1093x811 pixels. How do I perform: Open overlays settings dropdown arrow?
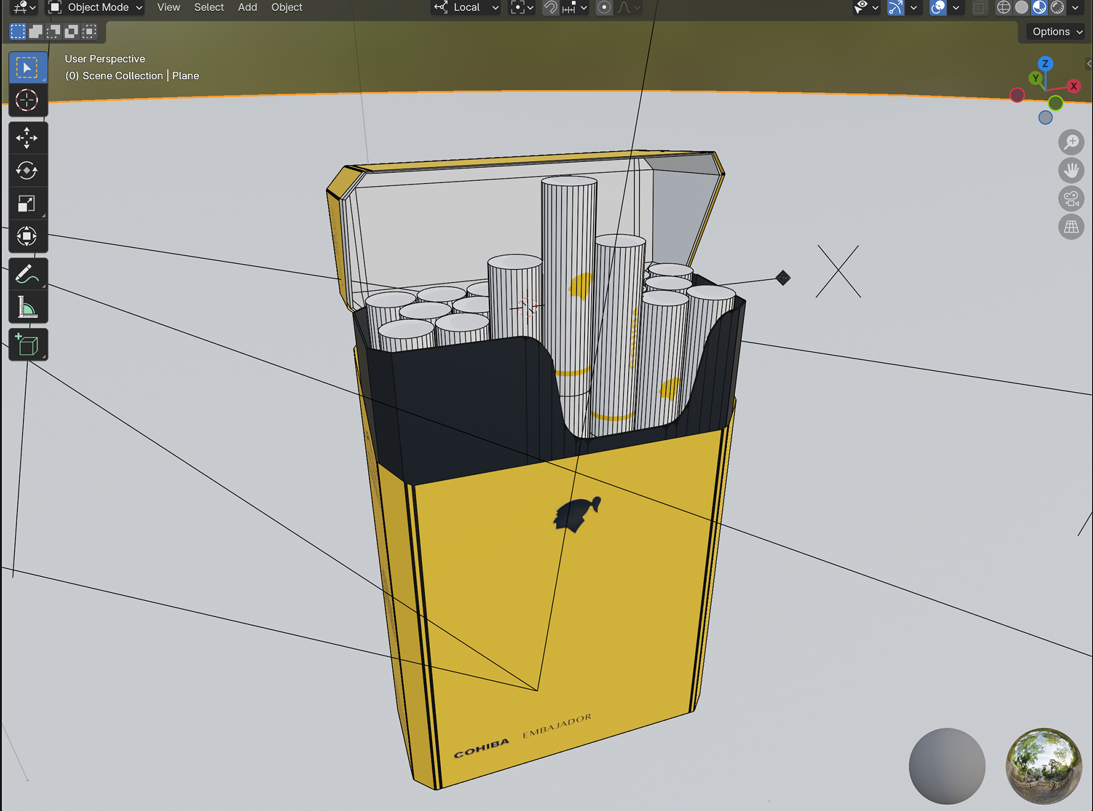(956, 7)
